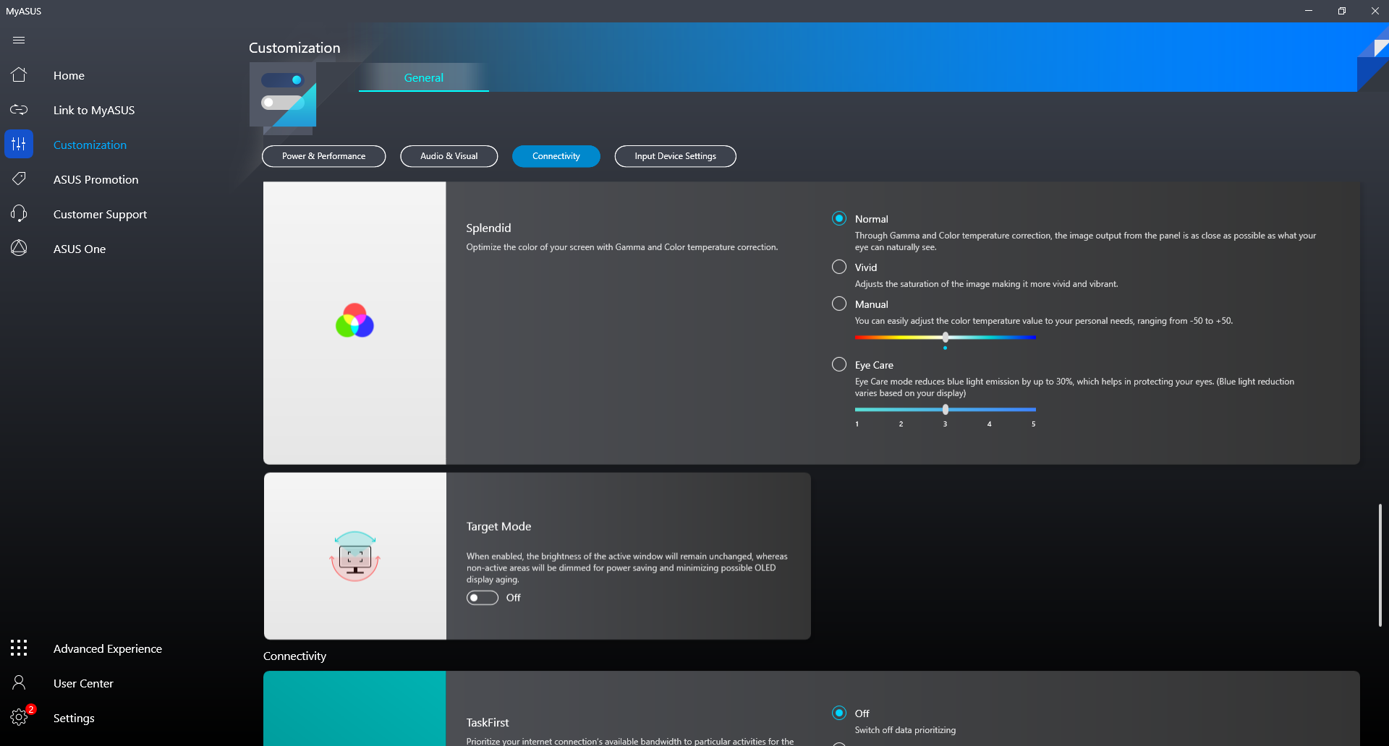Restore down the MyASUS window
Image resolution: width=1389 pixels, height=746 pixels.
[1342, 11]
